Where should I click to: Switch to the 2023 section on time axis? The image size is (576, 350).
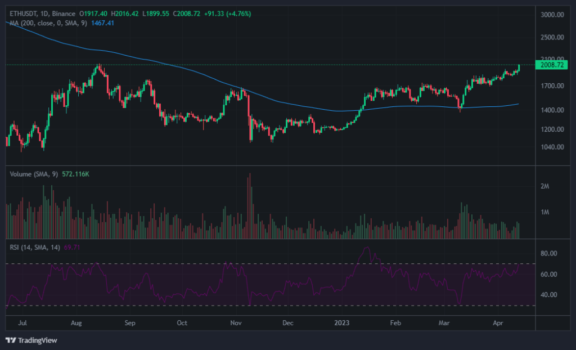(x=341, y=323)
